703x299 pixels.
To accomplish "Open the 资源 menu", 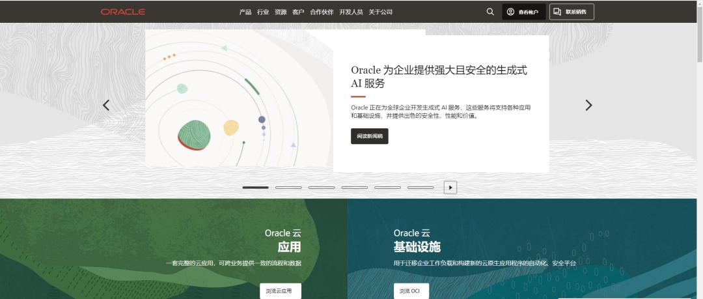I will click(281, 12).
